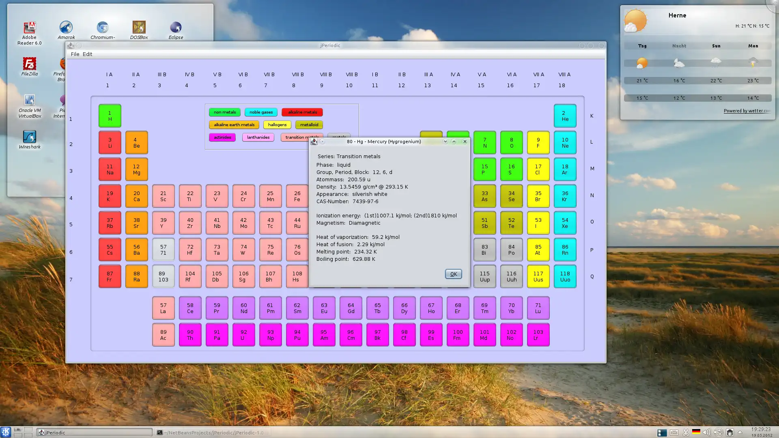Toggle the non metals category label
Viewport: 779px width, 438px height.
(x=225, y=112)
